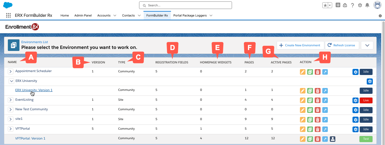
Task: Click the Create New Environment button
Action: (x=300, y=45)
